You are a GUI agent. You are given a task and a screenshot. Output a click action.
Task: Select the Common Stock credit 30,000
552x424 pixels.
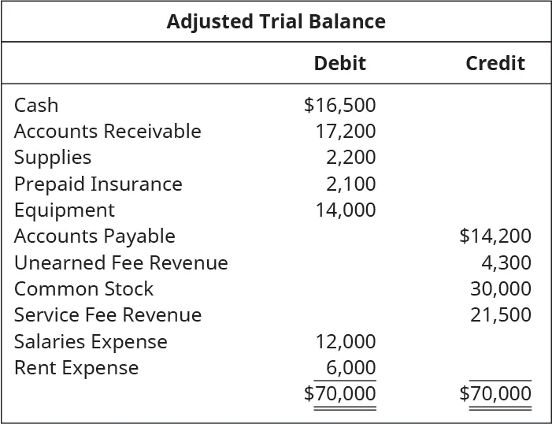pos(500,288)
